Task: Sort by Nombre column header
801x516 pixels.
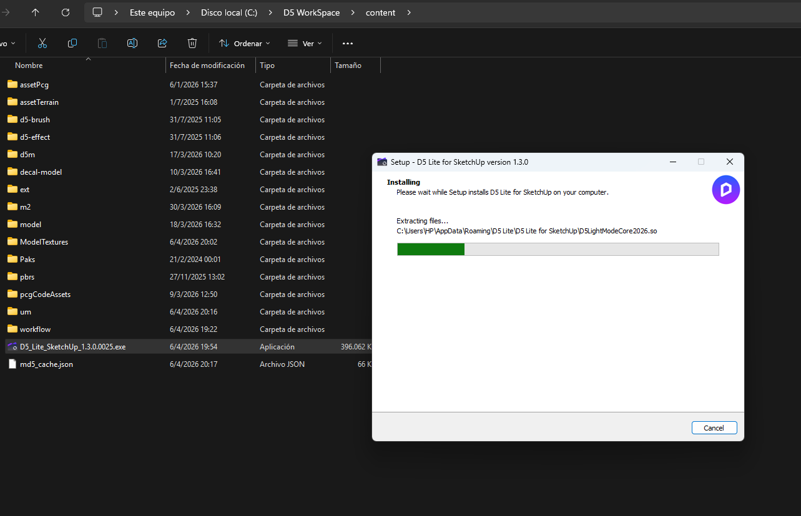Action: 29,66
